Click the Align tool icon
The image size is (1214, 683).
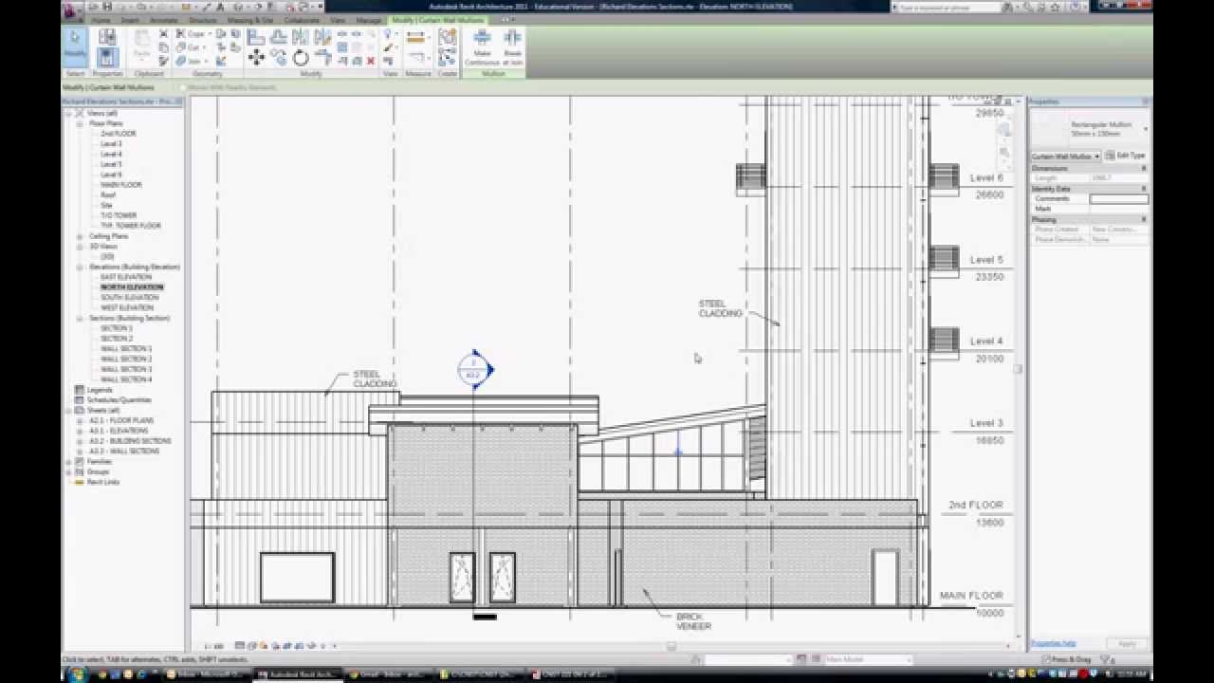(x=256, y=37)
